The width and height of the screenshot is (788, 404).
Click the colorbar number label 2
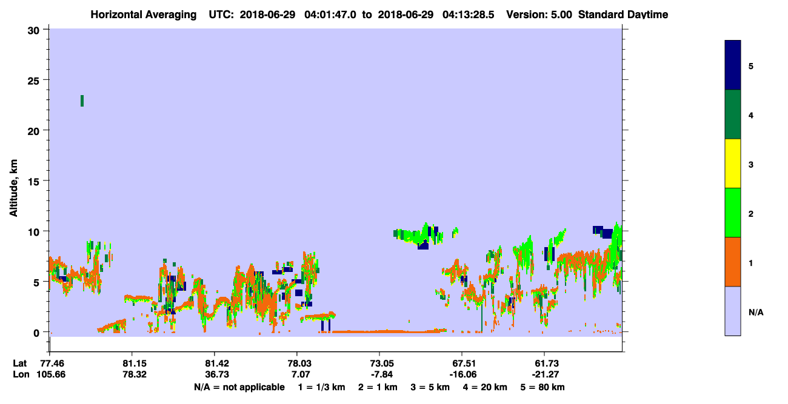[751, 213]
